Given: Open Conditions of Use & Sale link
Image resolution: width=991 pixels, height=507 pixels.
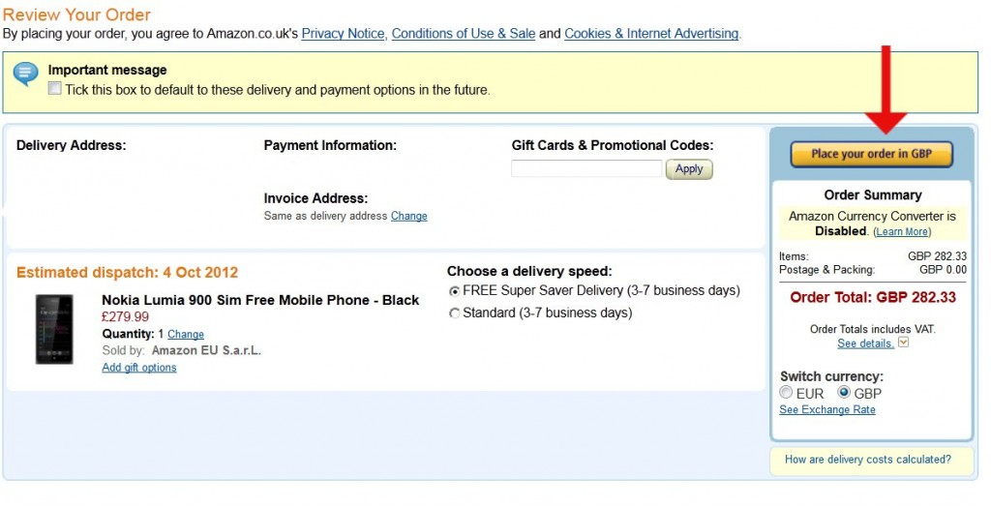Looking at the screenshot, I should tap(464, 34).
